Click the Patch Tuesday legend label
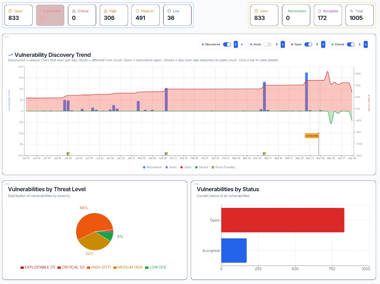 tap(225, 167)
